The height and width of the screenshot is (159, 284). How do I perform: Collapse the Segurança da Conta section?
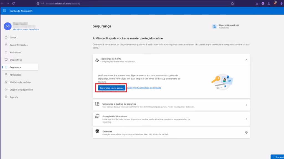coord(246,60)
